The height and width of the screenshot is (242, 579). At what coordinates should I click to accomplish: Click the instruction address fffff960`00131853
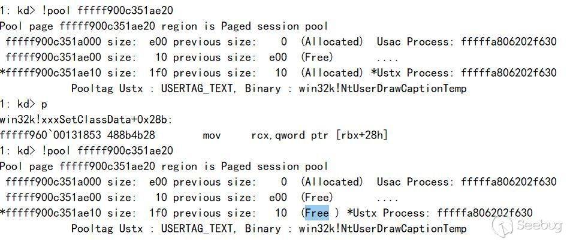[x=50, y=135]
